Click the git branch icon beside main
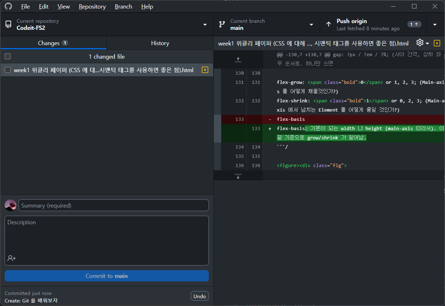The image size is (445, 306). (222, 25)
